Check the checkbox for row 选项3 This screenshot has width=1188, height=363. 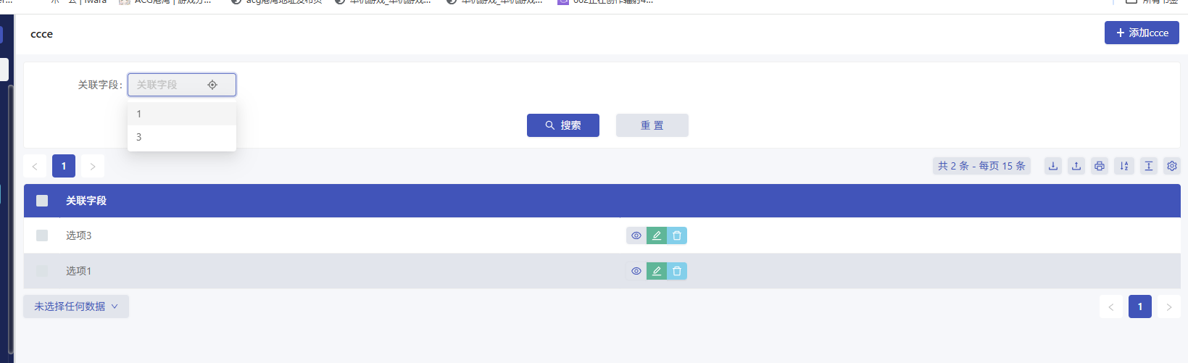[x=42, y=235]
